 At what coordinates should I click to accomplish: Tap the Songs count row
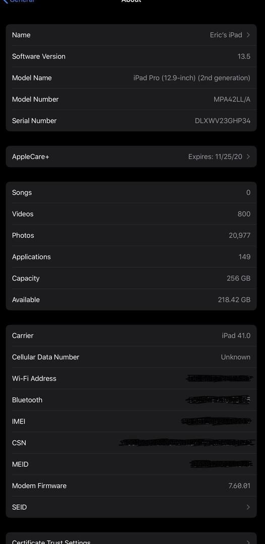click(x=131, y=192)
